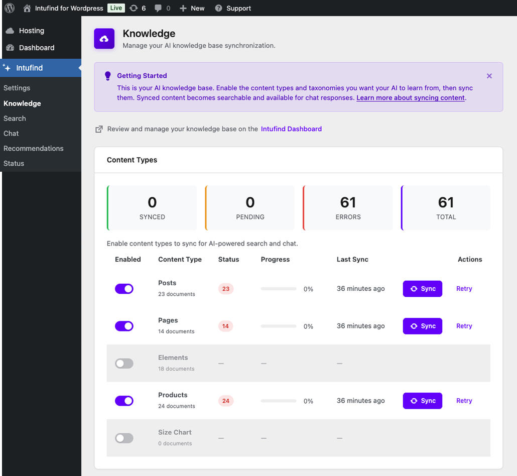
Task: Click the purple Knowledge cloud upload icon
Action: coord(104,39)
